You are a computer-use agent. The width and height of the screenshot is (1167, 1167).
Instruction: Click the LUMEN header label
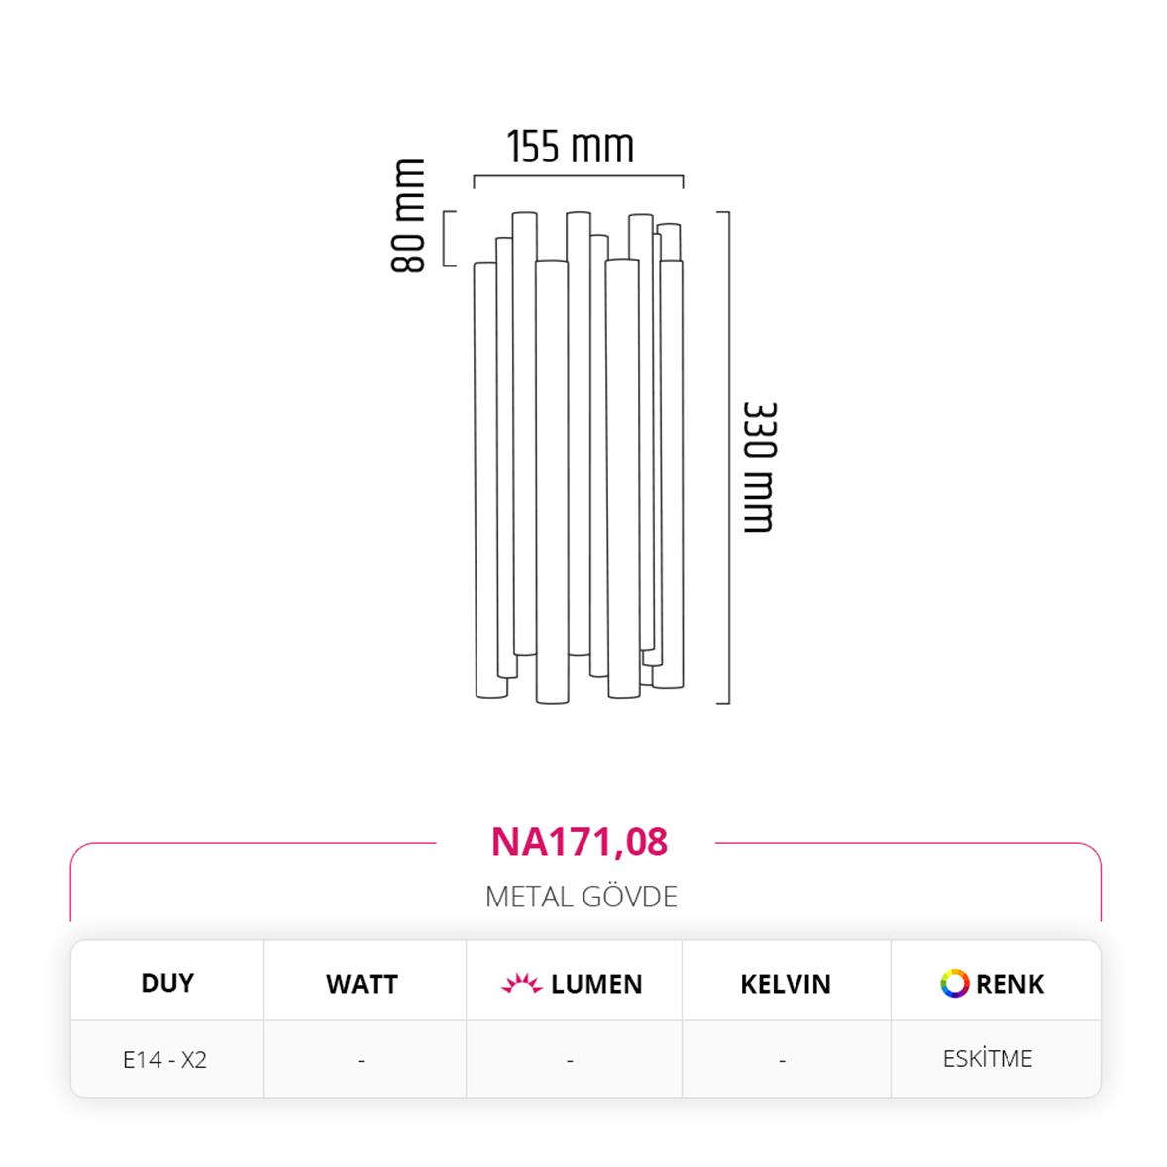click(596, 984)
